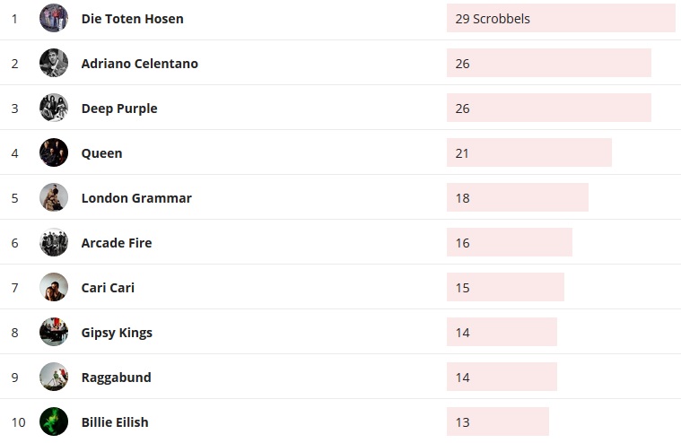Go to Adriano Celentano's artist page
The image size is (681, 443).
(139, 64)
